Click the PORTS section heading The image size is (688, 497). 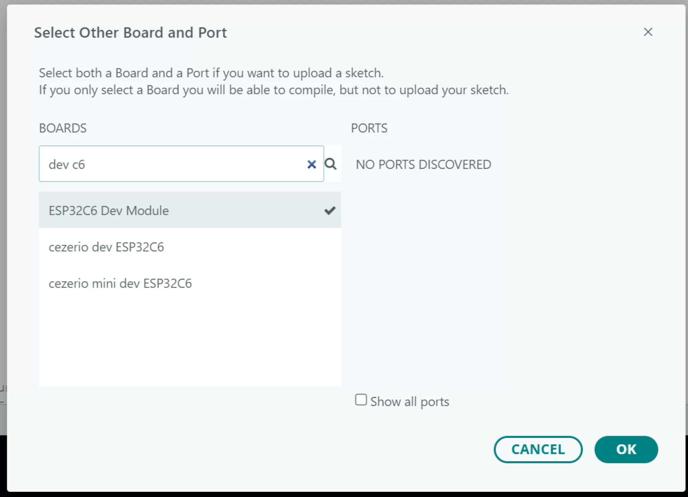(x=369, y=128)
